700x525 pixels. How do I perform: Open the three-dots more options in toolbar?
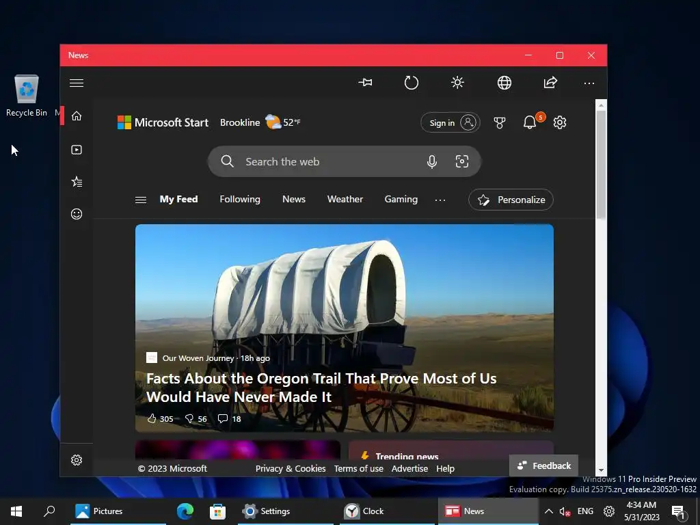[589, 83]
